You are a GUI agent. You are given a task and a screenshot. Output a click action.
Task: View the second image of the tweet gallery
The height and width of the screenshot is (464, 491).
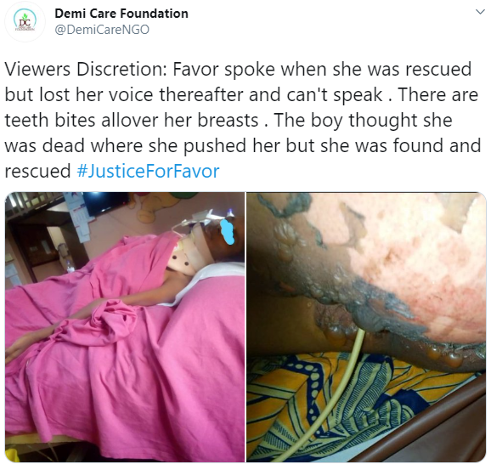point(366,327)
